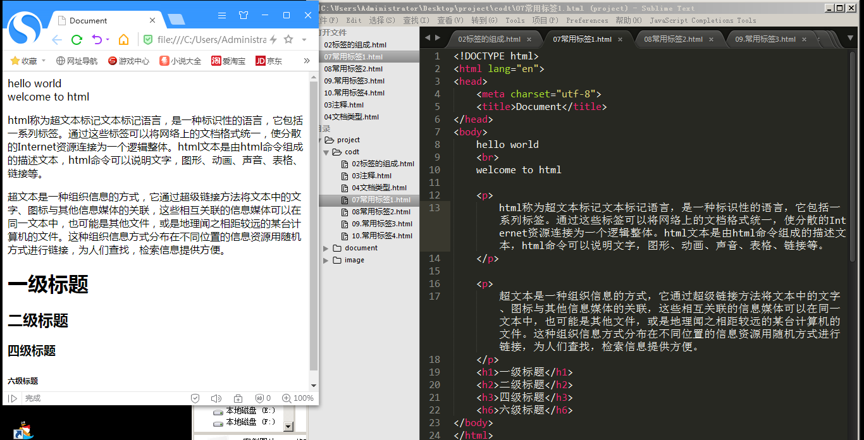Open 03注释.html under codt folder

click(x=372, y=176)
